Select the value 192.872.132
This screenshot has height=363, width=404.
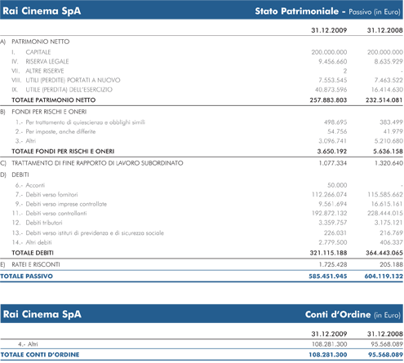pyautogui.click(x=330, y=214)
